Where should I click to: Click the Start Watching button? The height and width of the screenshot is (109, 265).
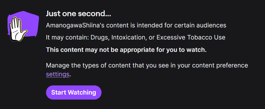click(x=74, y=93)
